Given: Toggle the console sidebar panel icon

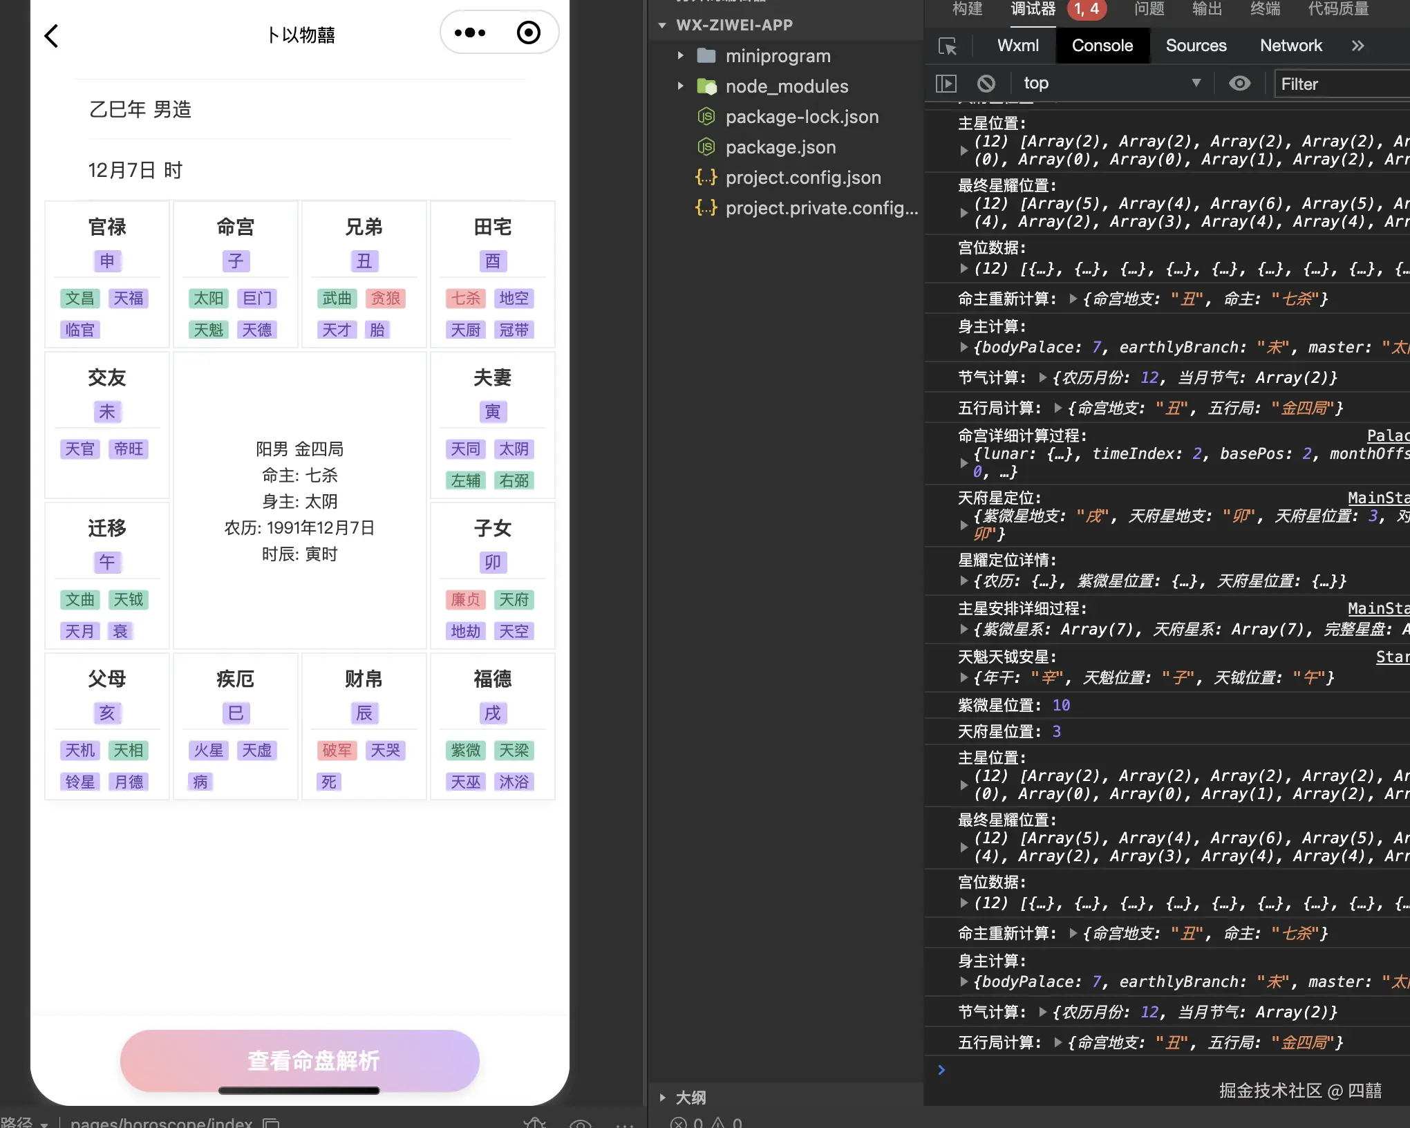Looking at the screenshot, I should [946, 84].
